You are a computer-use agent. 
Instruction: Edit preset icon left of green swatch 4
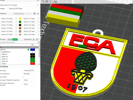[16, 22]
